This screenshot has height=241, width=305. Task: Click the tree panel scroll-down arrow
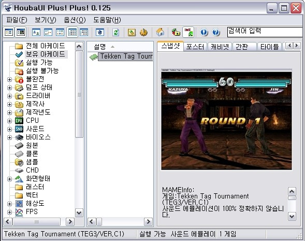(79, 213)
